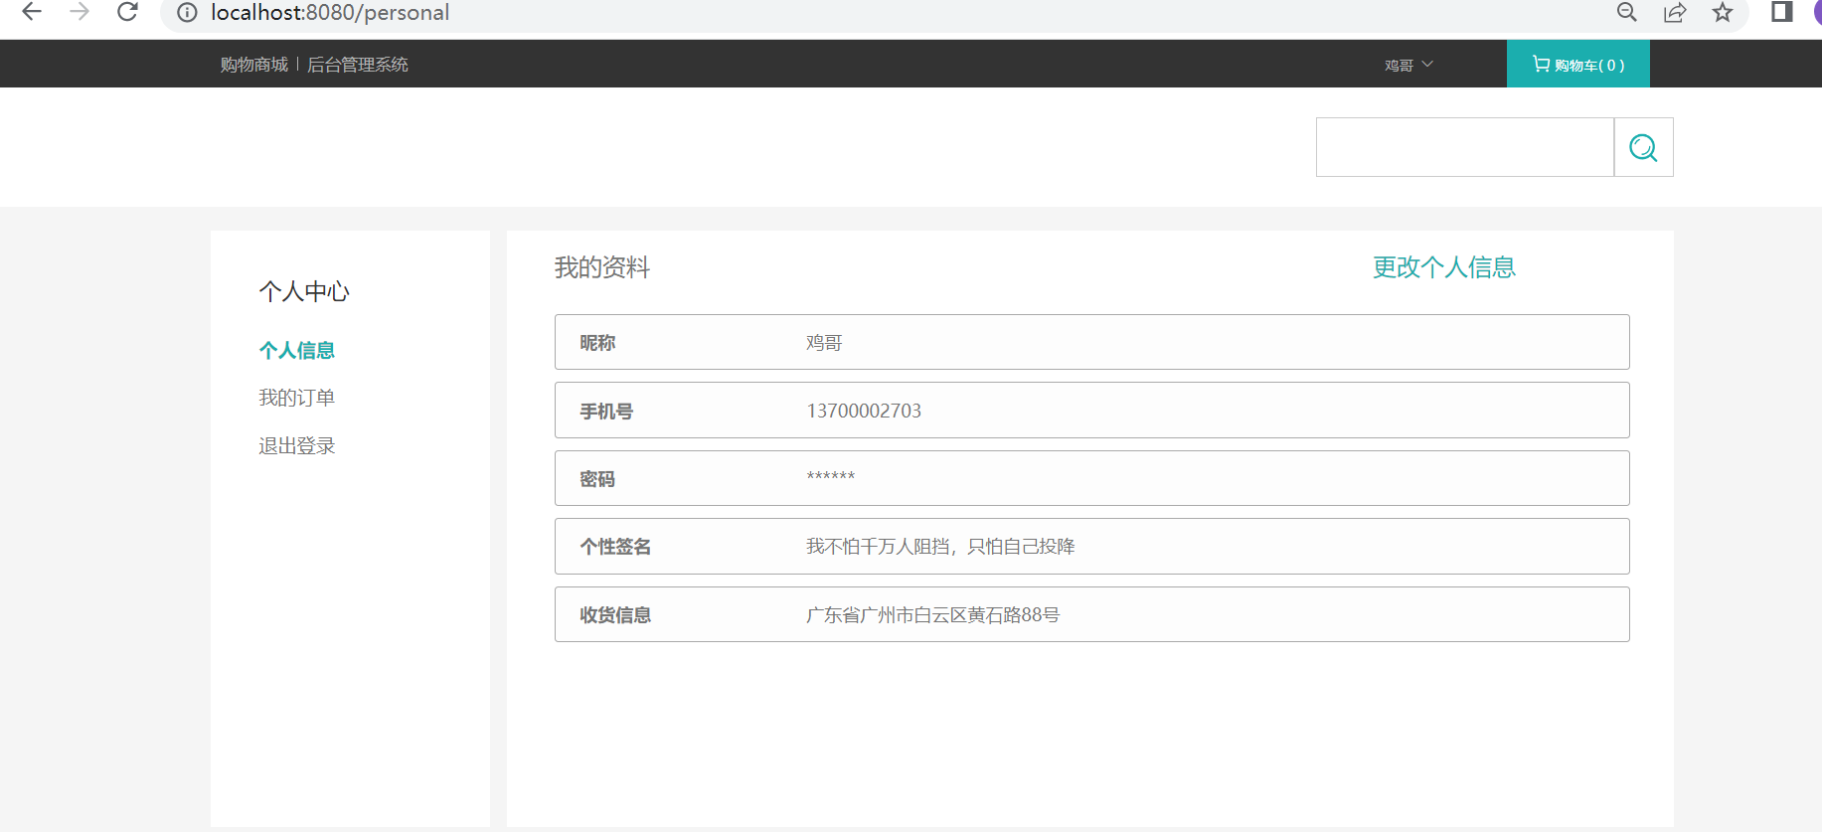Click the search input field
Viewport: 1822px width, 832px height.
click(x=1465, y=147)
